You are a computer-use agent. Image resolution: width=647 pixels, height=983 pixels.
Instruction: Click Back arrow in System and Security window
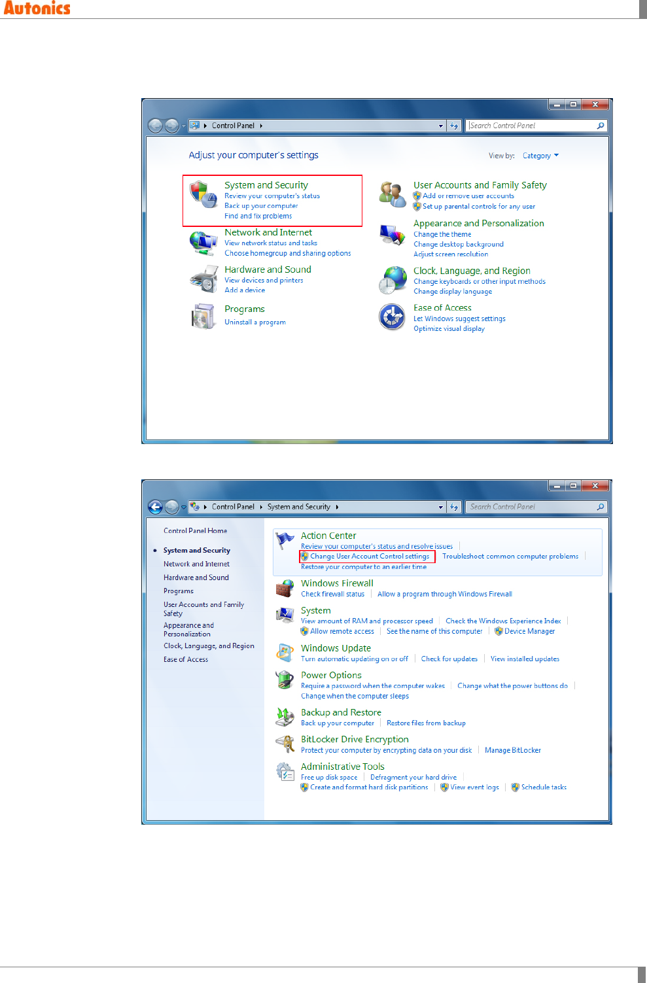coord(155,507)
